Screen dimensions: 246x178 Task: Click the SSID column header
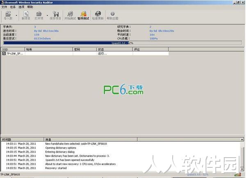(13, 49)
